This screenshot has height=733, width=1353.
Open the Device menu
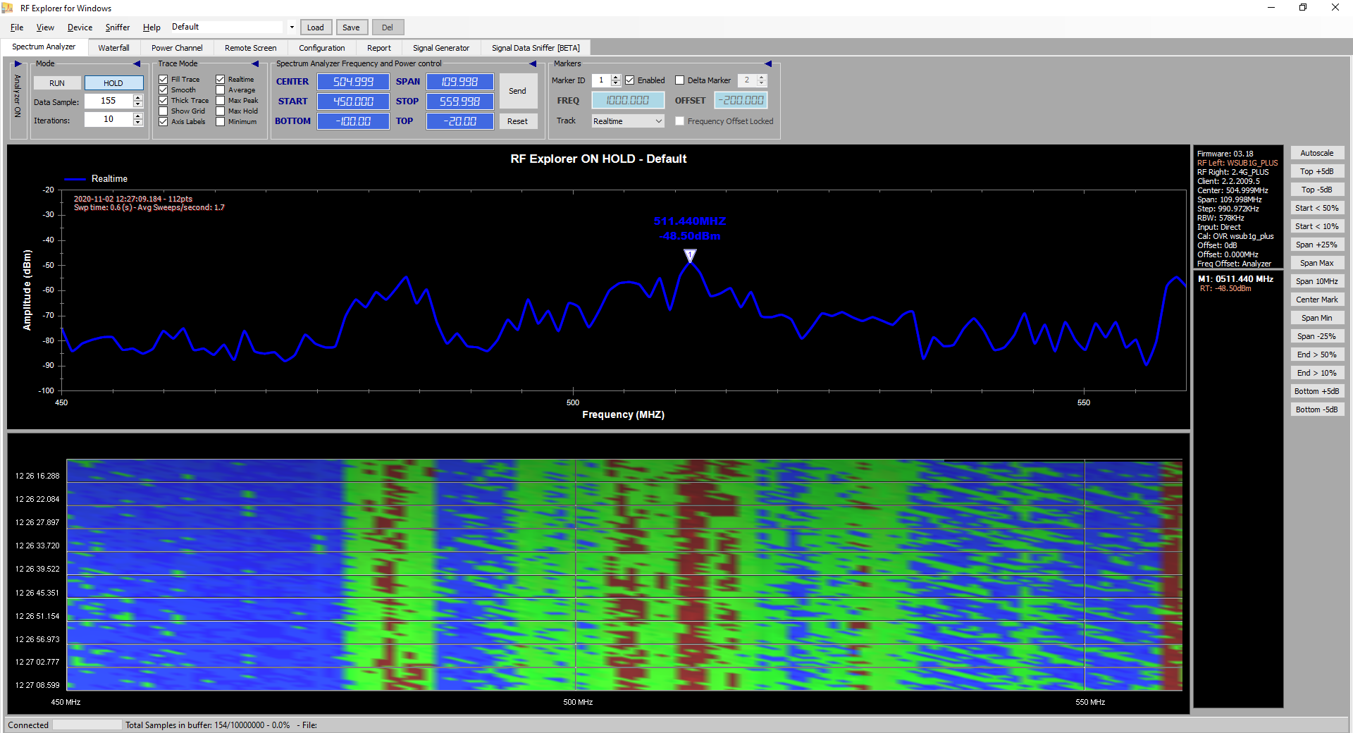pyautogui.click(x=80, y=27)
